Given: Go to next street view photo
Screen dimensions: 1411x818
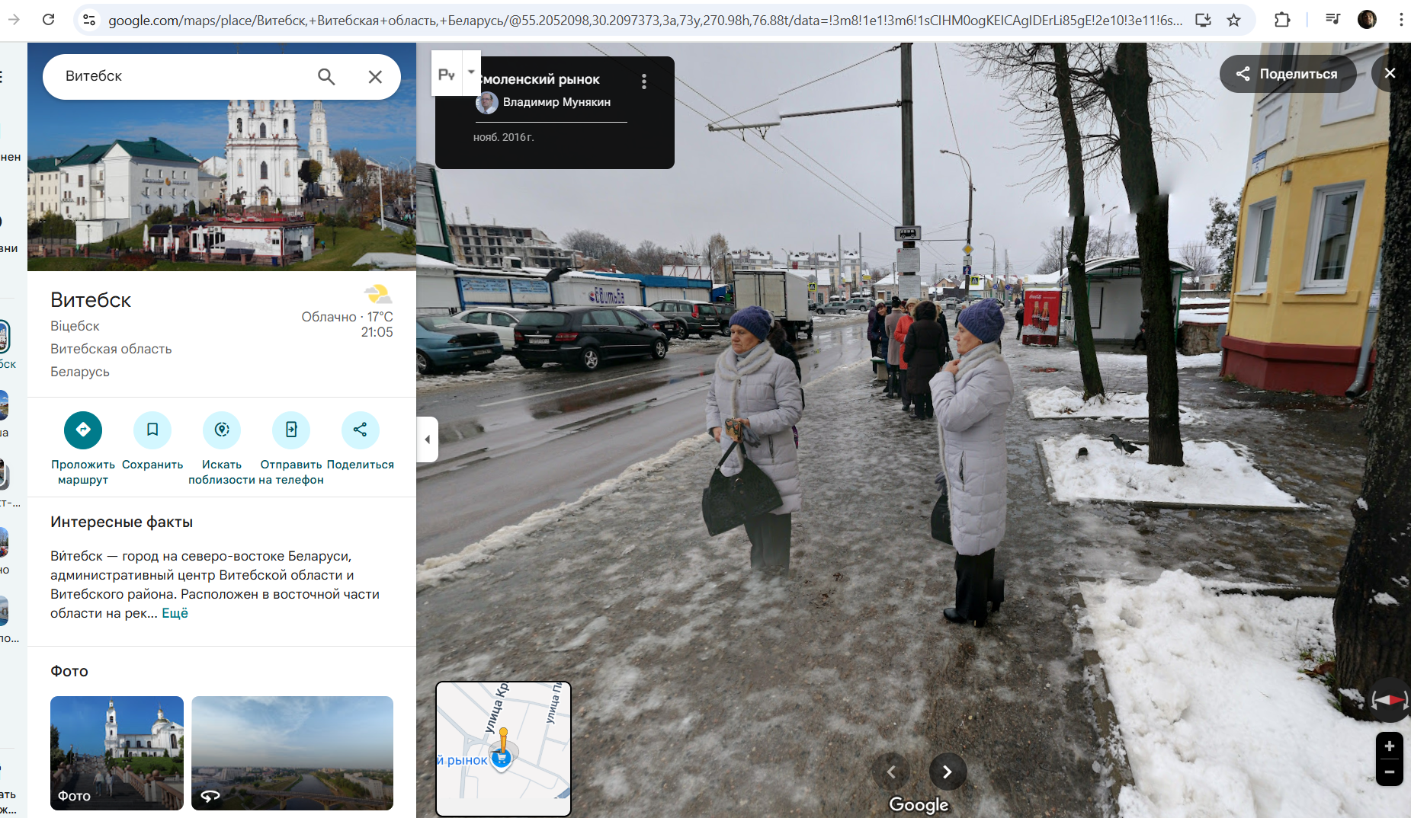Looking at the screenshot, I should [947, 772].
